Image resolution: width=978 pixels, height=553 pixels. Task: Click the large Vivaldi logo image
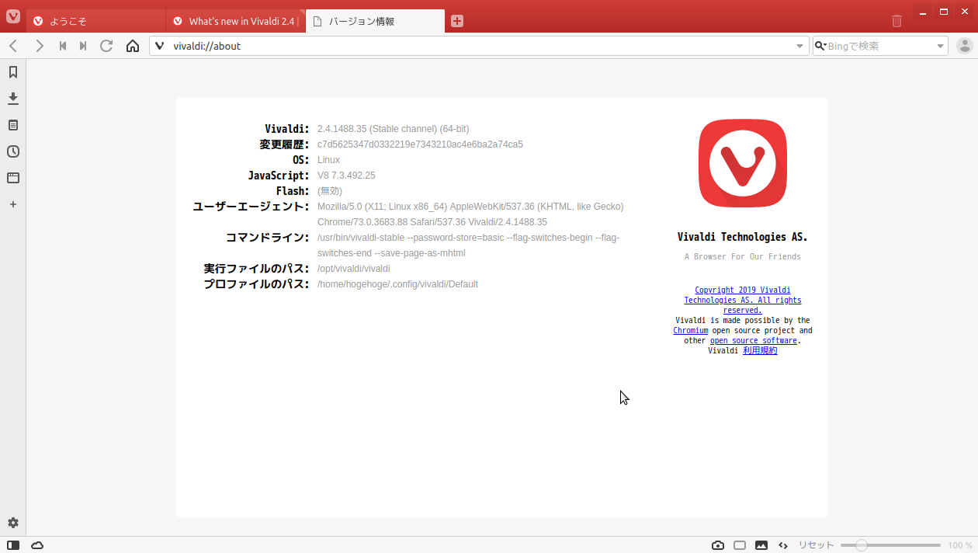click(743, 163)
